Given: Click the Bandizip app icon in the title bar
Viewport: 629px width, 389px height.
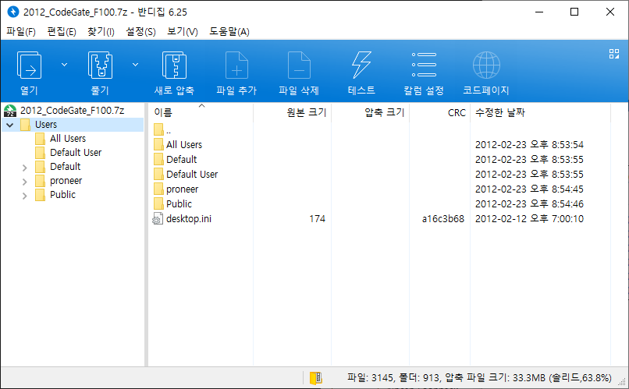Looking at the screenshot, I should [x=12, y=12].
